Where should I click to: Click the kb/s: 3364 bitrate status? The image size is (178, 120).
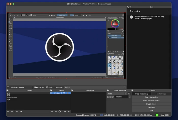[x=165, y=115]
